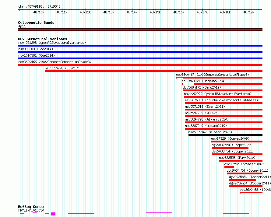The height and width of the screenshot is (217, 271).
Task: Click the 48710k ruler tick label
Action: pyautogui.click(x=39, y=12)
